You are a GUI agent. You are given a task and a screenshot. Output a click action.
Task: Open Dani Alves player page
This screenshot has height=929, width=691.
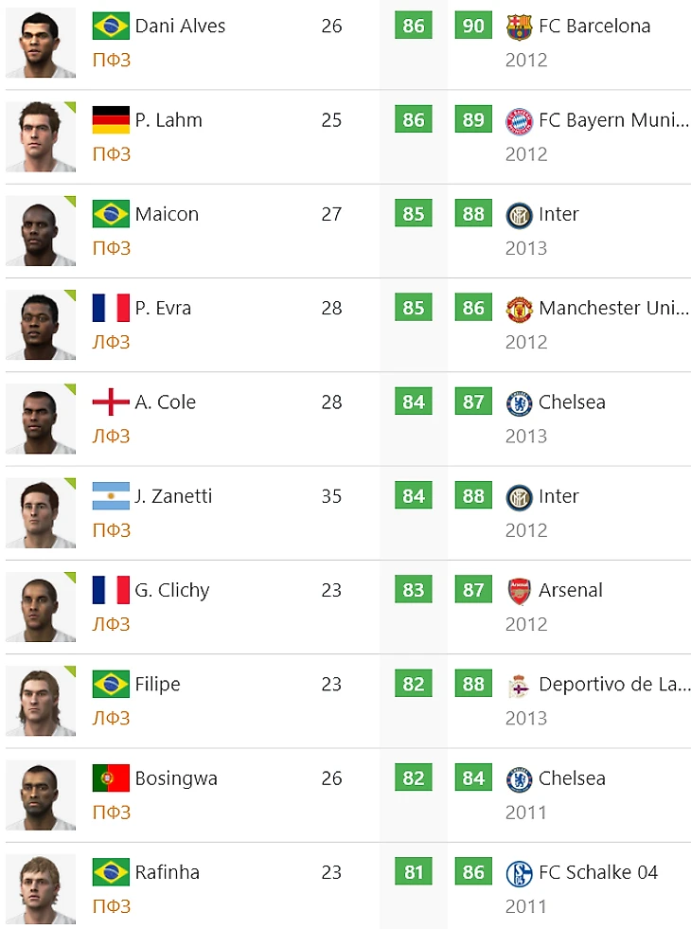coord(180,27)
